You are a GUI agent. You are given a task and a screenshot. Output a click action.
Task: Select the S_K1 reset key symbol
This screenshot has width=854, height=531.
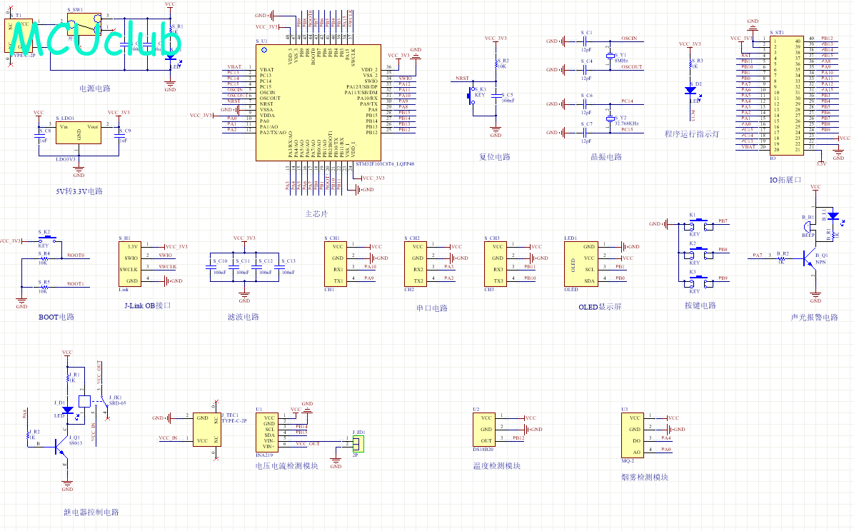tap(471, 97)
